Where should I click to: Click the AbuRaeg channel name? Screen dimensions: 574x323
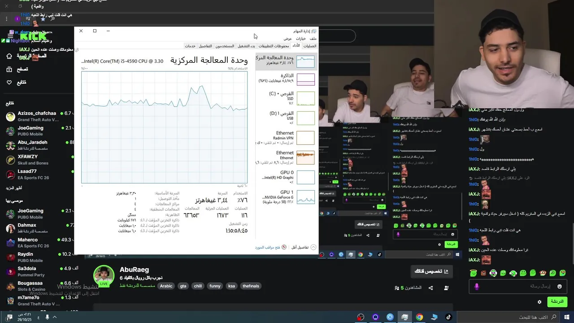pyautogui.click(x=134, y=270)
